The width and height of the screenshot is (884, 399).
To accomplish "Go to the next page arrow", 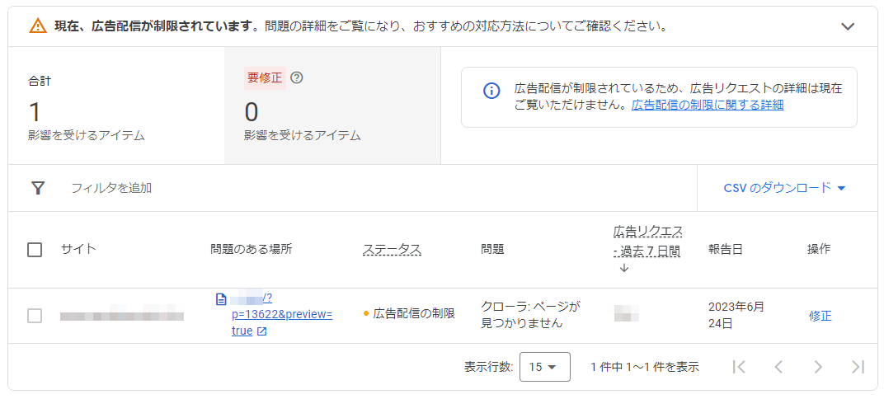I will click(x=817, y=367).
